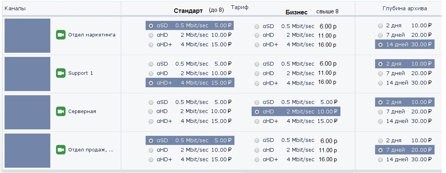Click the camera icon next to Серверная
Image resolution: width=446 pixels, height=173 pixels.
[61, 112]
